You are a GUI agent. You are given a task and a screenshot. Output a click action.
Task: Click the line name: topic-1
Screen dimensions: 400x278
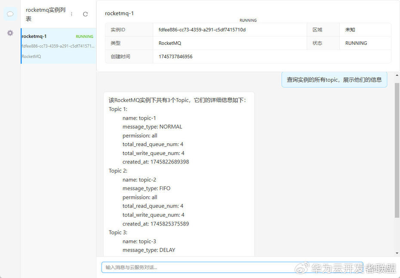tap(139, 118)
